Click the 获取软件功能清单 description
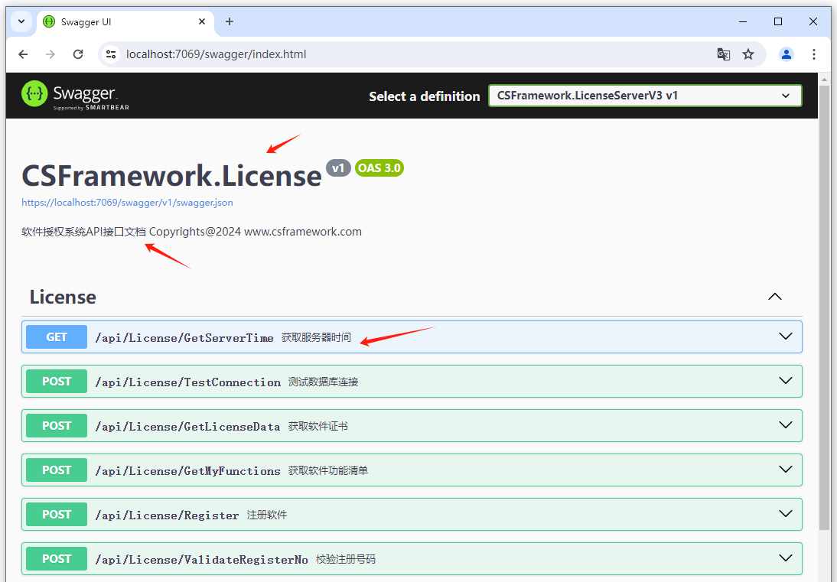This screenshot has width=837, height=582. point(328,470)
